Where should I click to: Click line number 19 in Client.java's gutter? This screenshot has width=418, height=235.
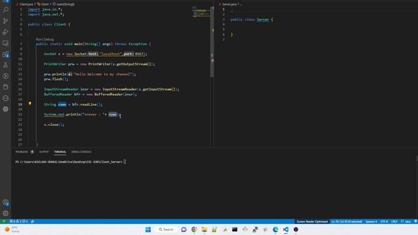[x=20, y=104]
